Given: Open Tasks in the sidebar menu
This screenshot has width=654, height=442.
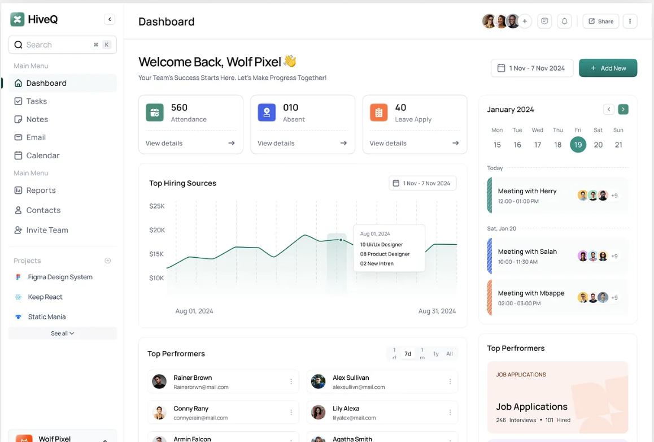Looking at the screenshot, I should 37,101.
